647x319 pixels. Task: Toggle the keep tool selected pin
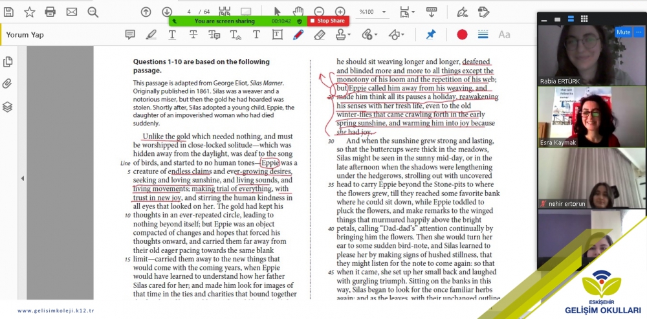click(x=431, y=35)
